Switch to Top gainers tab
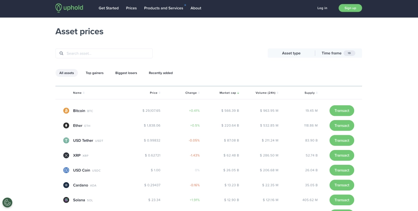The image size is (418, 211). pyautogui.click(x=95, y=73)
